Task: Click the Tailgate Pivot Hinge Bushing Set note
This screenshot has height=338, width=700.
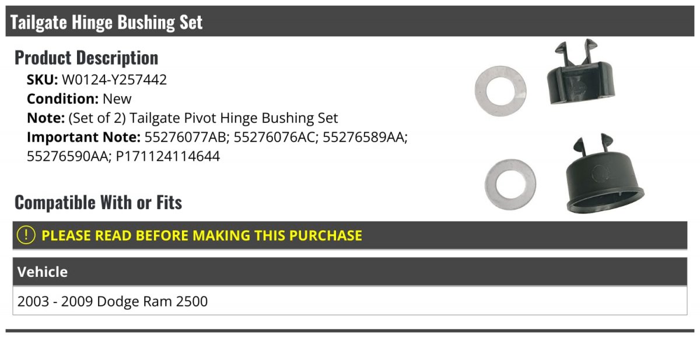Action: click(x=234, y=118)
